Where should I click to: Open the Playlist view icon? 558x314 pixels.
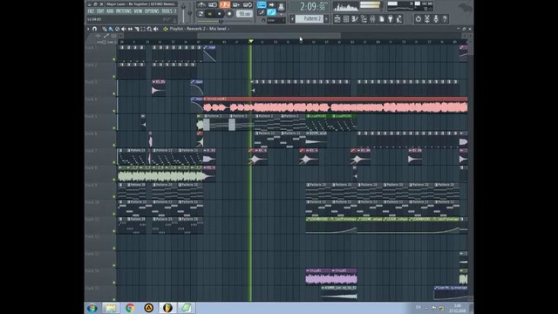click(337, 19)
